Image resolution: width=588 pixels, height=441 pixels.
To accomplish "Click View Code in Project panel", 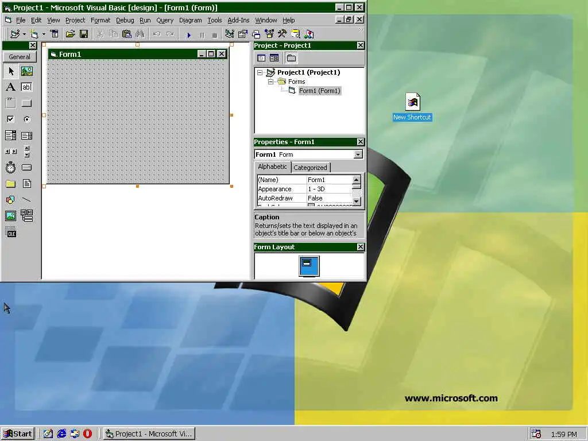I will coord(261,58).
